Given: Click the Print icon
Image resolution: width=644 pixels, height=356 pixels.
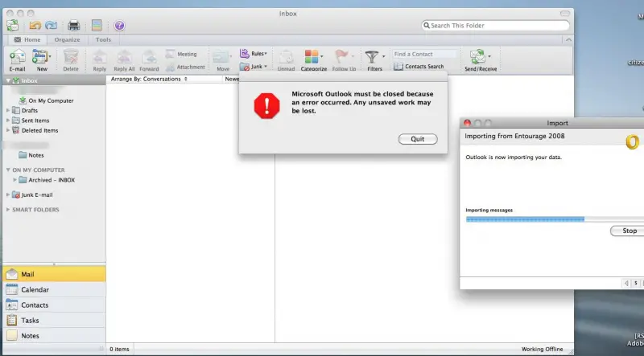Looking at the screenshot, I should 73,26.
